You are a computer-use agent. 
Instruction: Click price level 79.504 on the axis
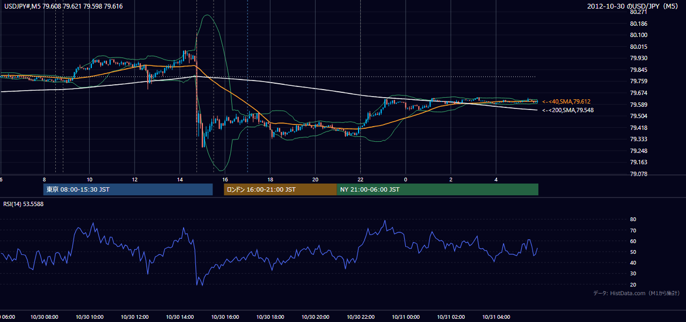tap(639, 116)
